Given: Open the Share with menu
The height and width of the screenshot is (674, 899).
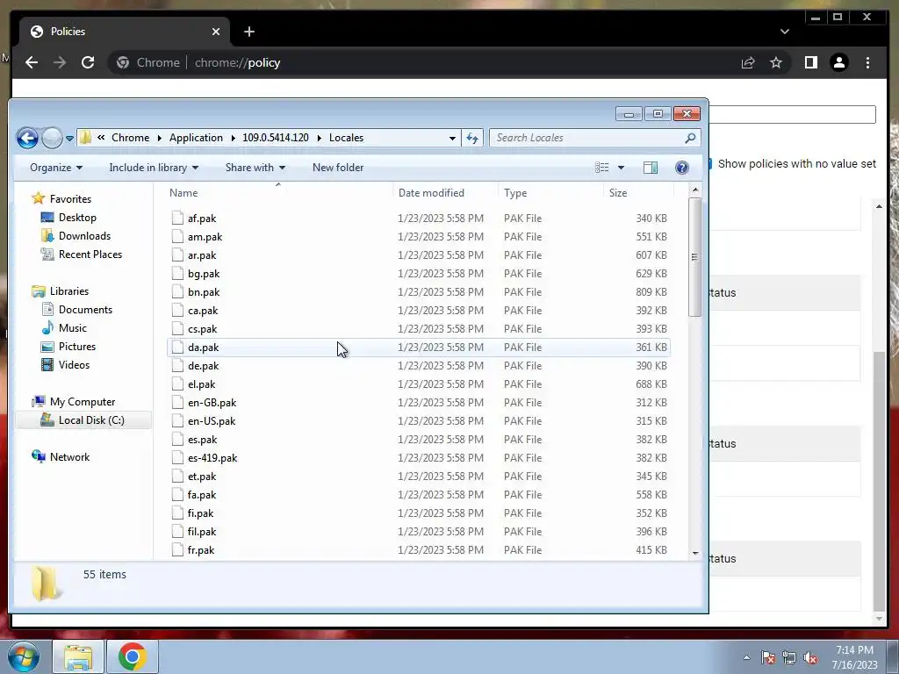Looking at the screenshot, I should [255, 168].
